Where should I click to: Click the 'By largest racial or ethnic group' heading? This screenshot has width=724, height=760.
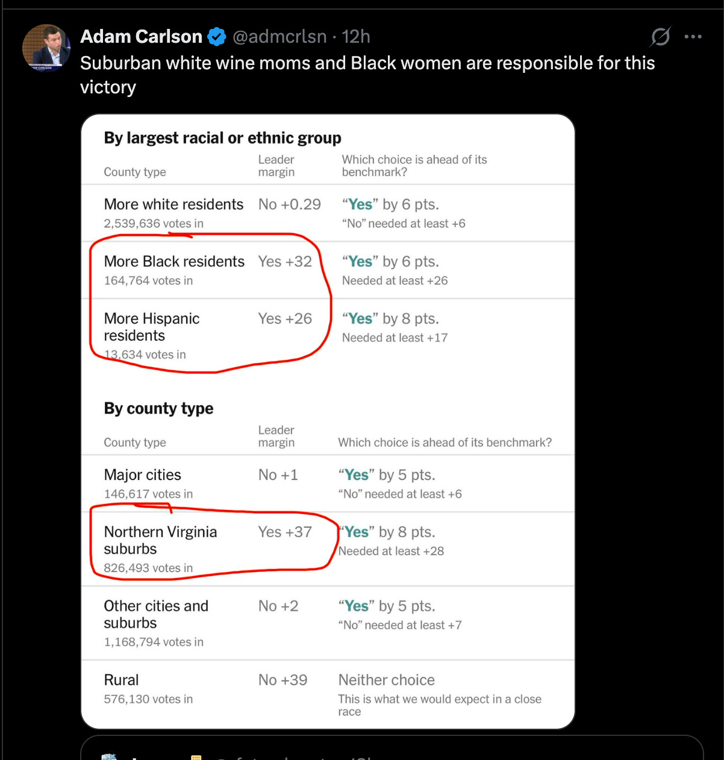[222, 138]
